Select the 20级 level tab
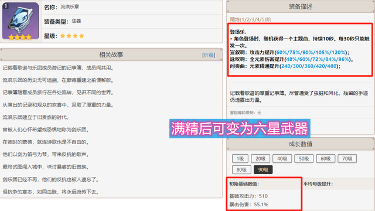The width and height of the screenshot is (375, 211). (x=260, y=159)
